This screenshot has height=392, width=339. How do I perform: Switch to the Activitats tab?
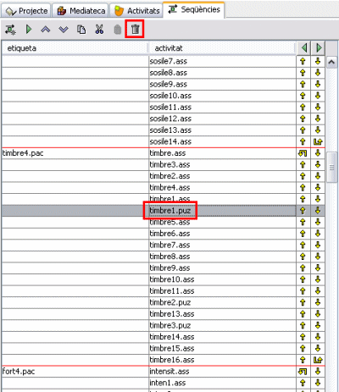pos(136,11)
